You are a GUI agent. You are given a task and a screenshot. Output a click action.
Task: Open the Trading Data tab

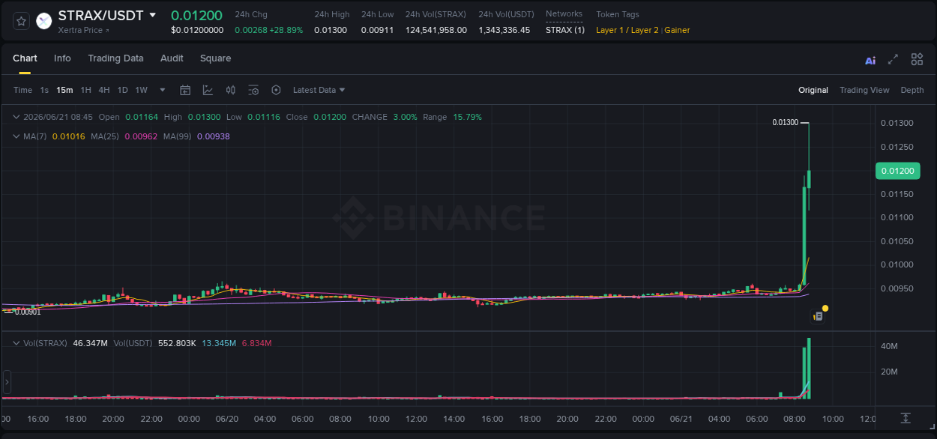(x=115, y=58)
